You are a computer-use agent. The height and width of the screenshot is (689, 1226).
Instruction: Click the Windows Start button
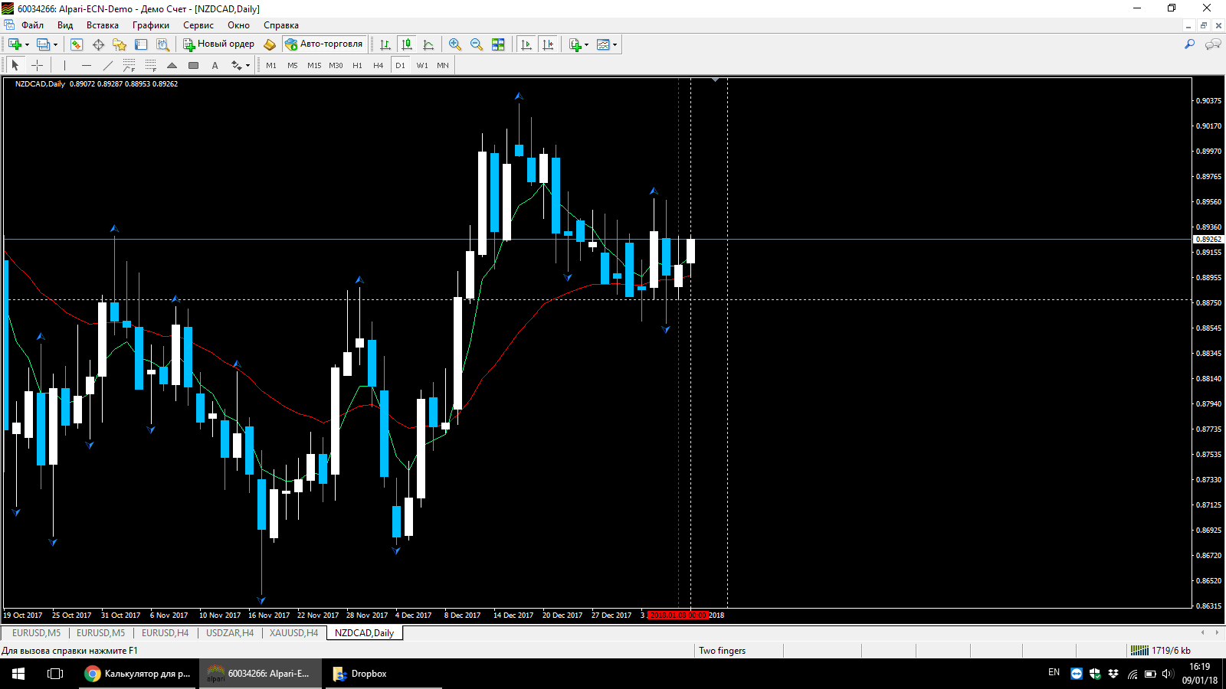18,674
